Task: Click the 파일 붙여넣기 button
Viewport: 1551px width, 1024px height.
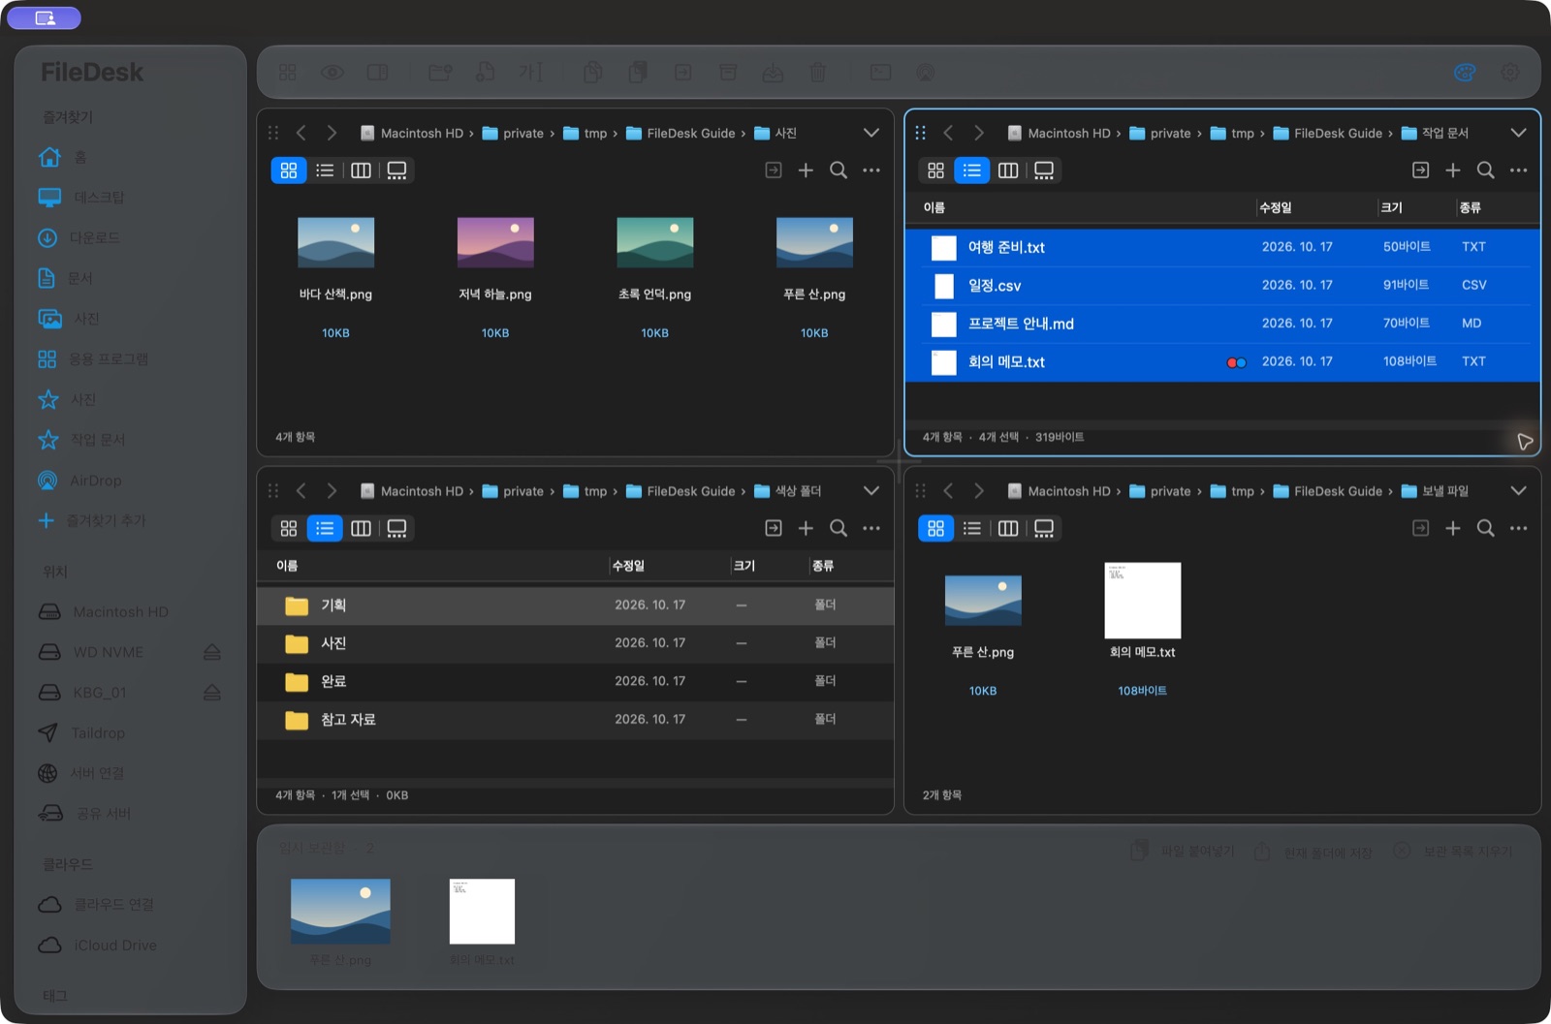Action: [1183, 852]
